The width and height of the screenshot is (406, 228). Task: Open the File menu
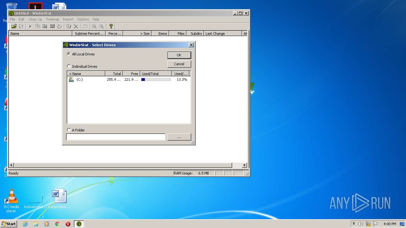pyautogui.click(x=12, y=19)
